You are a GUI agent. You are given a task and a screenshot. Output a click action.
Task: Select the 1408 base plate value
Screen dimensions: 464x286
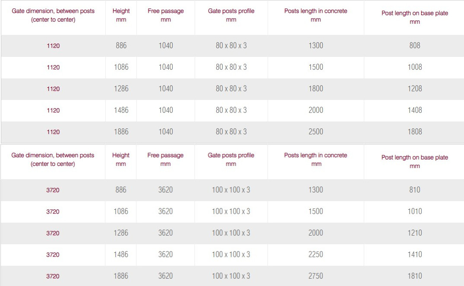(414, 110)
